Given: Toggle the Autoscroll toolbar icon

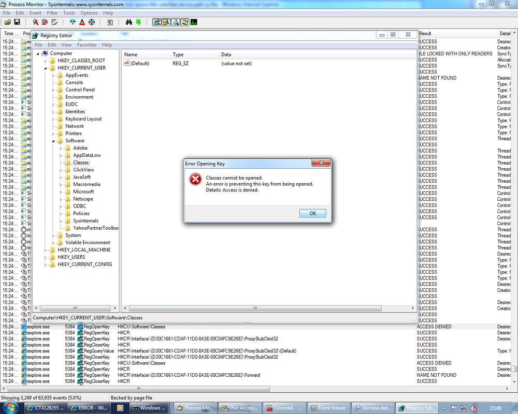Looking at the screenshot, I should (x=45, y=22).
